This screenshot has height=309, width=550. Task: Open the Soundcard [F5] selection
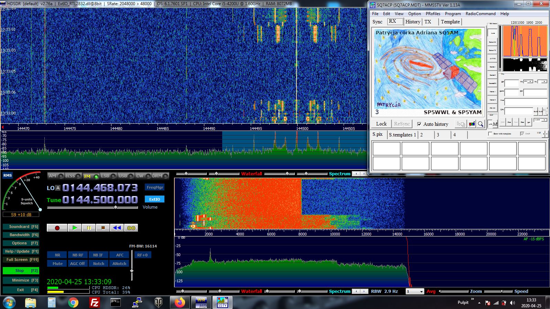[21, 227]
